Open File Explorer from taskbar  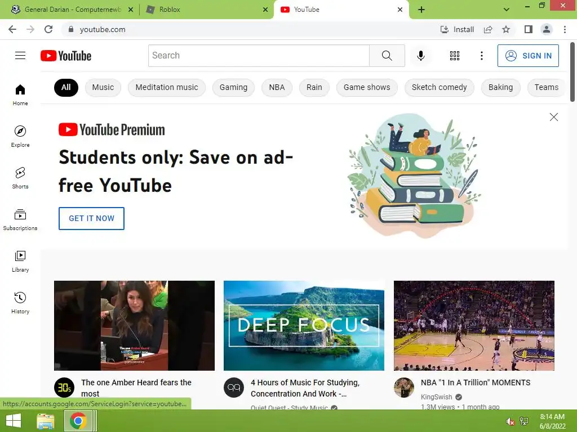(x=46, y=421)
